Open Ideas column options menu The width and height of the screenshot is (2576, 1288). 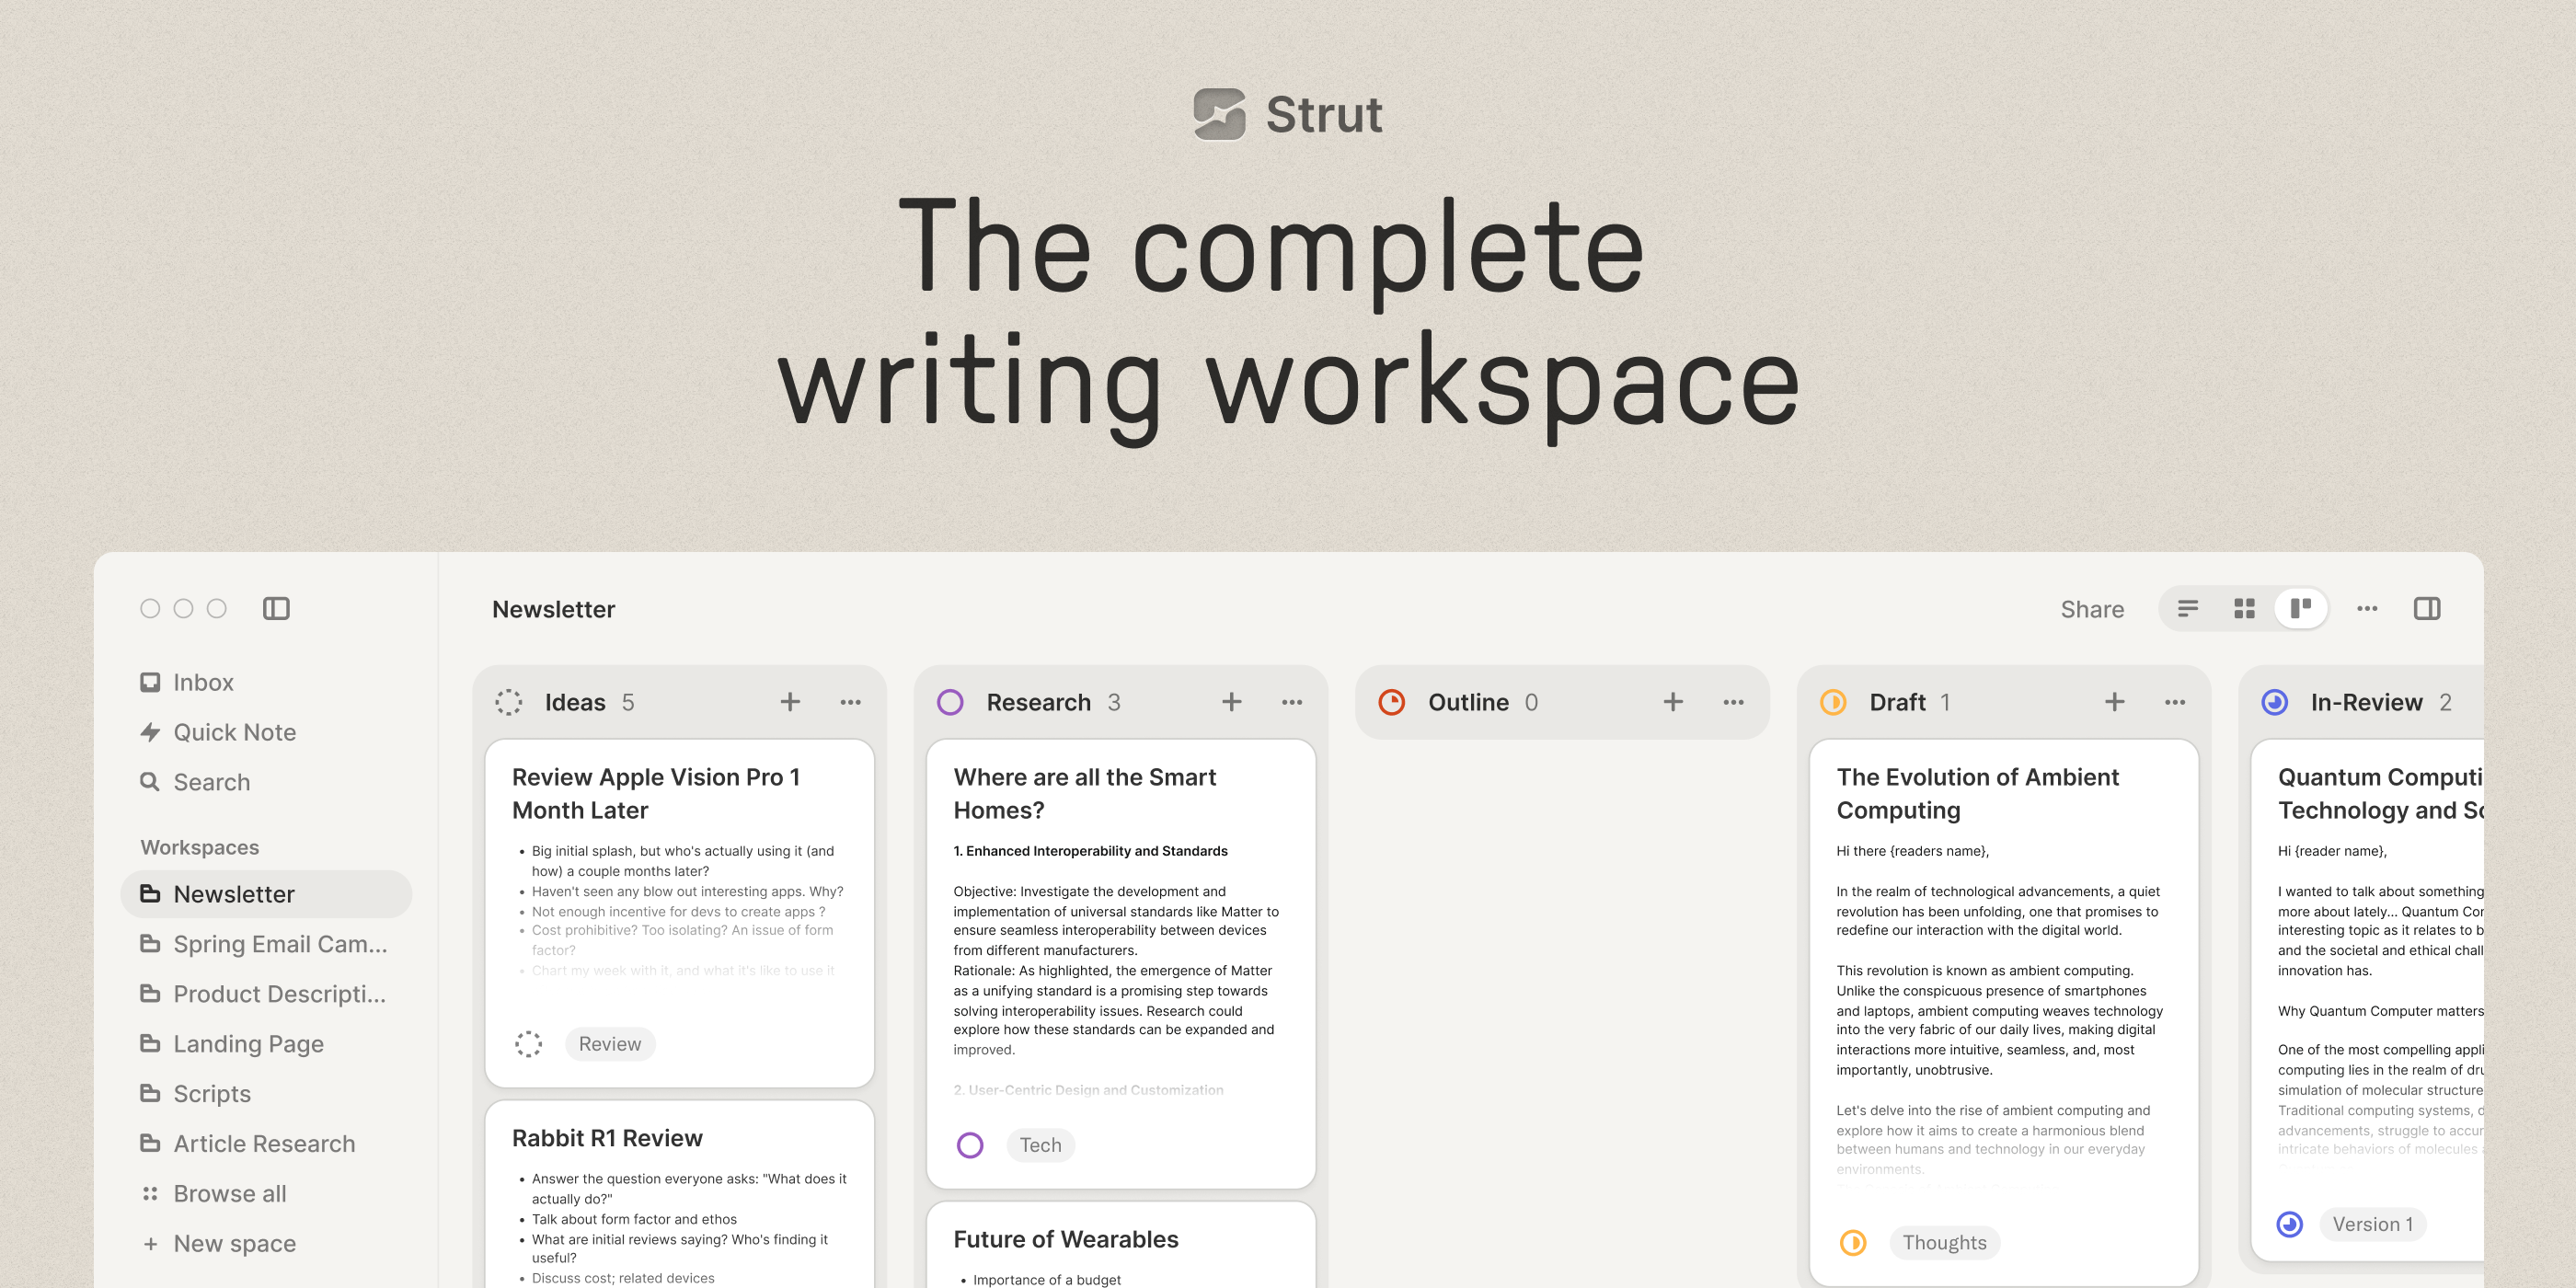tap(851, 702)
